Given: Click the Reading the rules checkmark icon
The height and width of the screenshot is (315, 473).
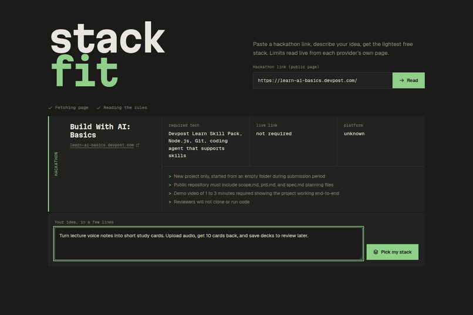Looking at the screenshot, I should [99, 107].
